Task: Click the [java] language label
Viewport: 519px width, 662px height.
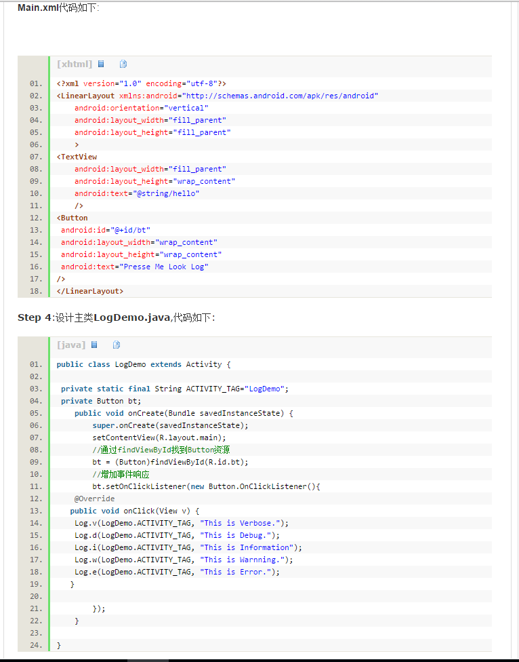Action: [x=71, y=345]
